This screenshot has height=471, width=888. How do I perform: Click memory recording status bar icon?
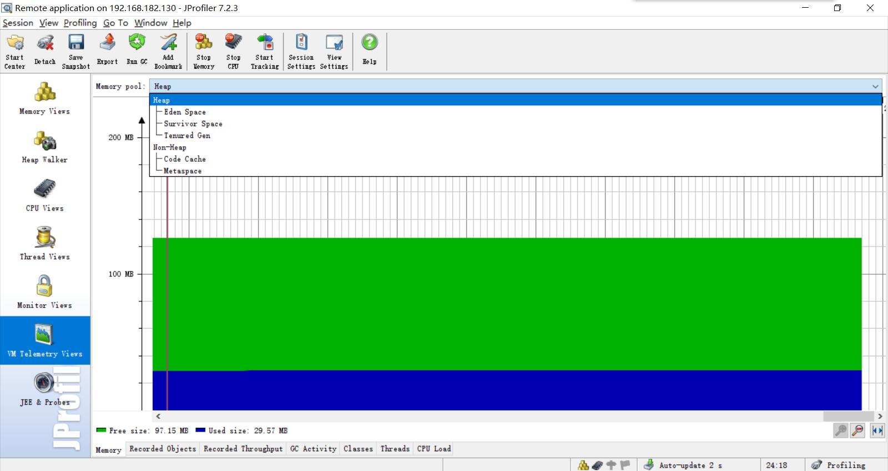click(583, 465)
